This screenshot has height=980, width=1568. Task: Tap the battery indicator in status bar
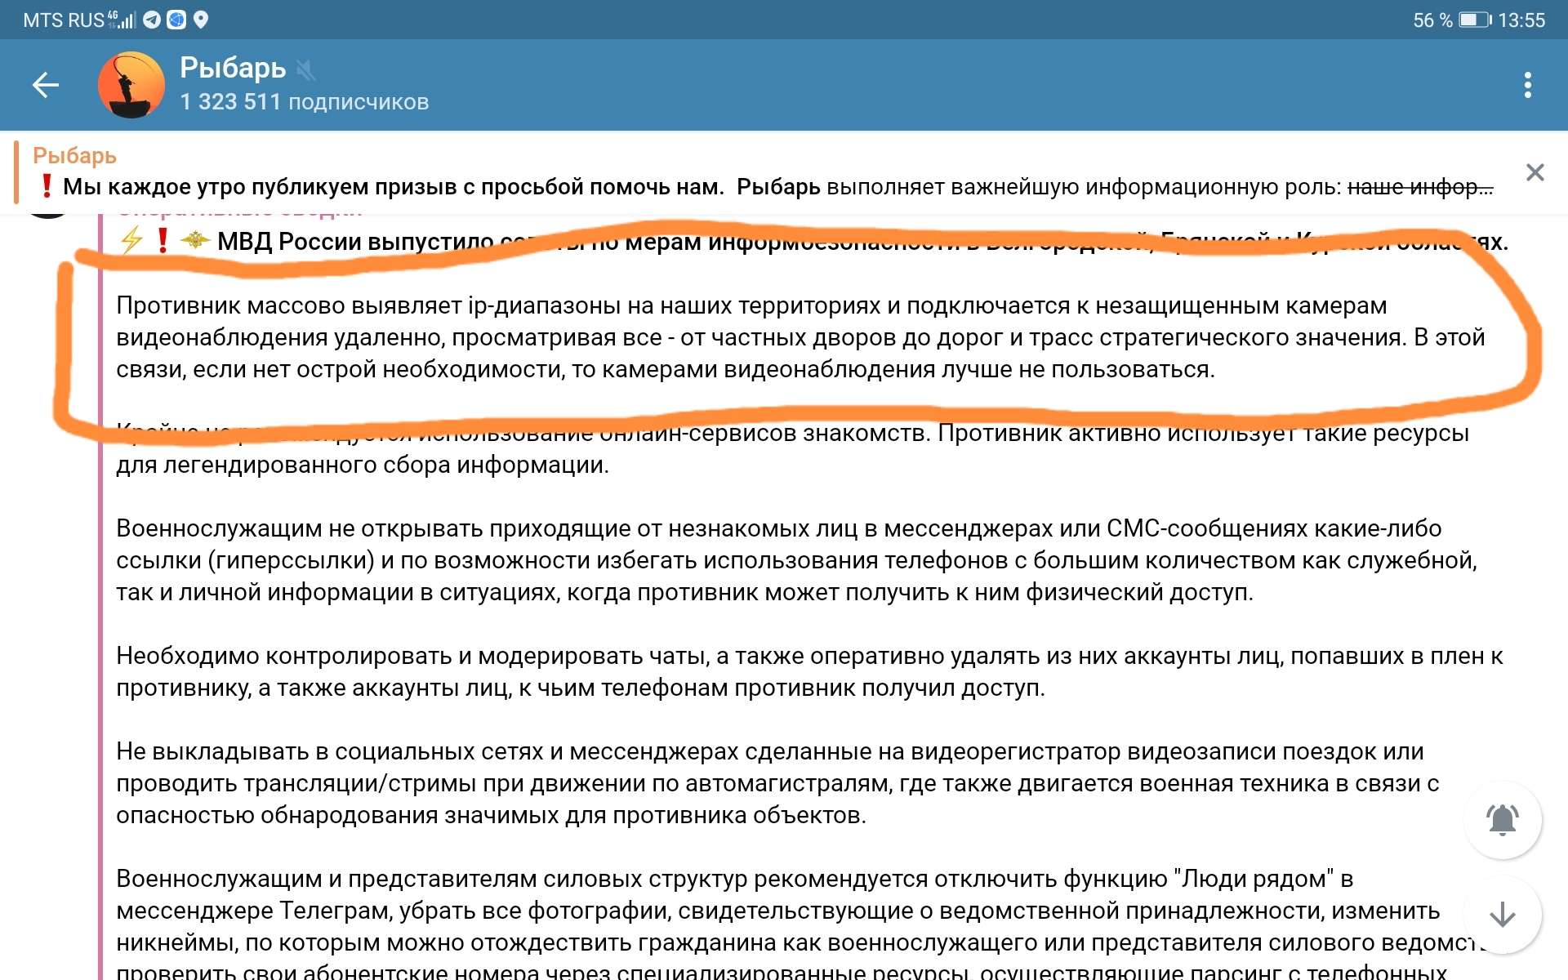[1475, 20]
